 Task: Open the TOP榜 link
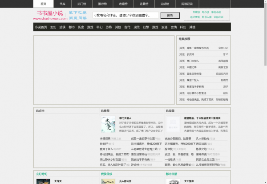tap(196, 12)
